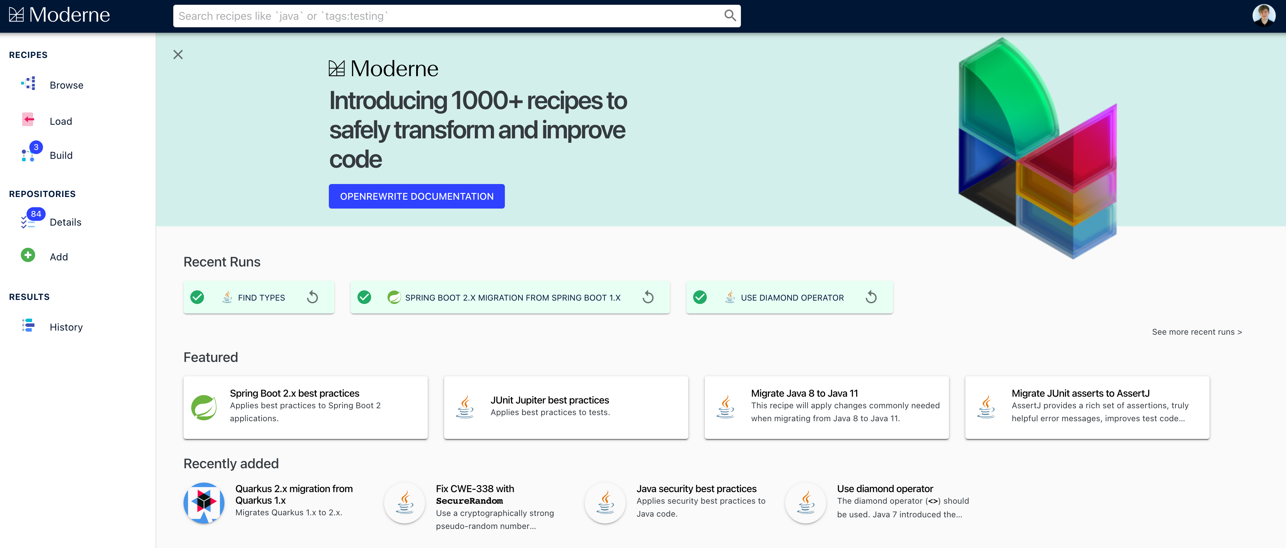
Task: Click the RECIPES sidebar section label
Action: [x=28, y=55]
